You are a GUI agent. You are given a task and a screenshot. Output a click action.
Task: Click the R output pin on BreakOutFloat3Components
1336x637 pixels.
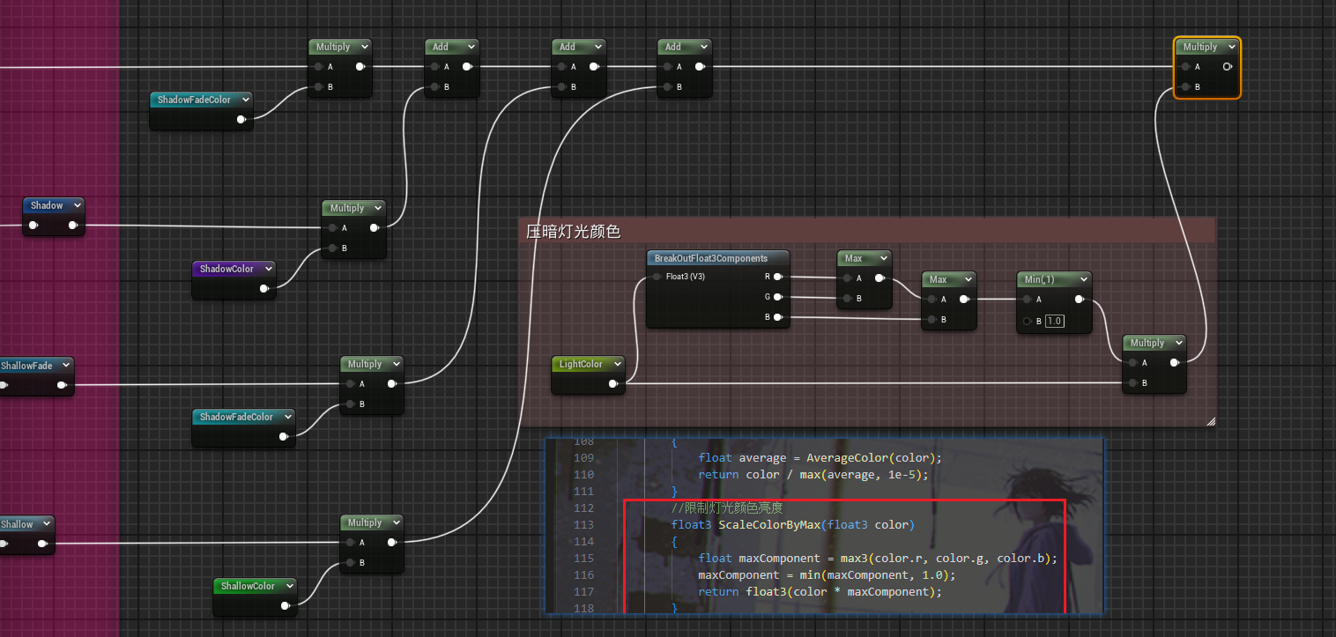click(777, 277)
